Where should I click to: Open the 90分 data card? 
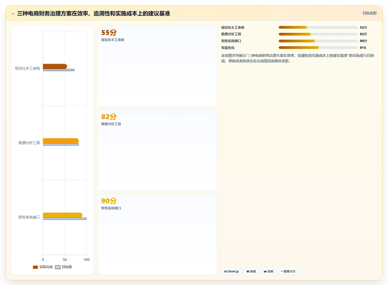click(x=157, y=234)
